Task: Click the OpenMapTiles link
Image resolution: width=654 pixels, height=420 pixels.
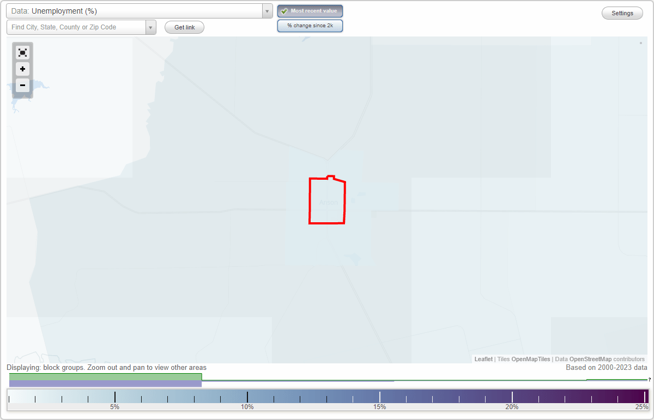Action: click(530, 359)
